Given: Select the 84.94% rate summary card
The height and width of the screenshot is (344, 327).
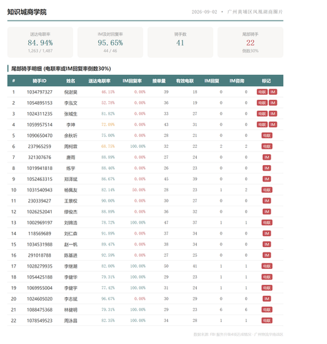Looking at the screenshot, I should coord(40,43).
